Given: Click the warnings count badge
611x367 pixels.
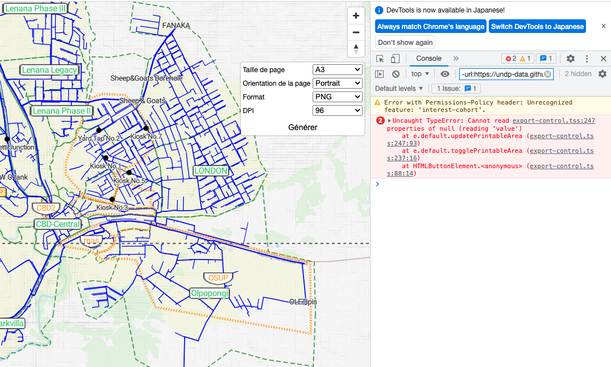Looking at the screenshot, I should pos(525,59).
